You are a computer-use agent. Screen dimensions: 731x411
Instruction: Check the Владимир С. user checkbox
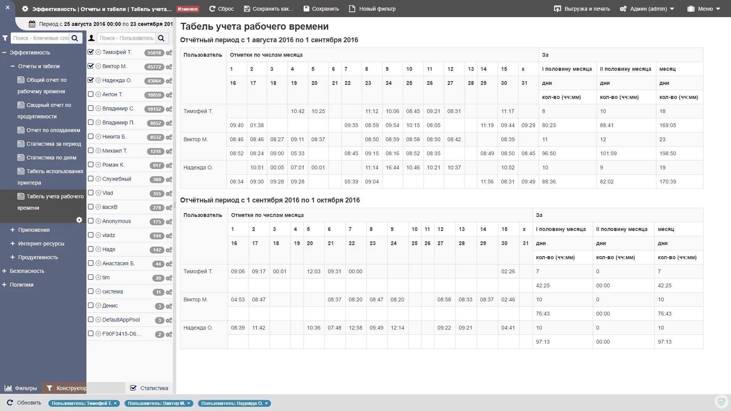[91, 108]
